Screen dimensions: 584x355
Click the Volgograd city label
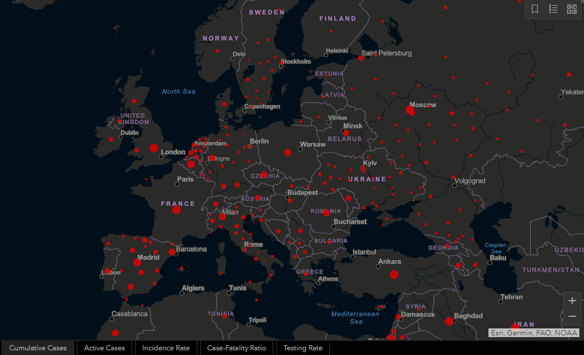click(469, 181)
